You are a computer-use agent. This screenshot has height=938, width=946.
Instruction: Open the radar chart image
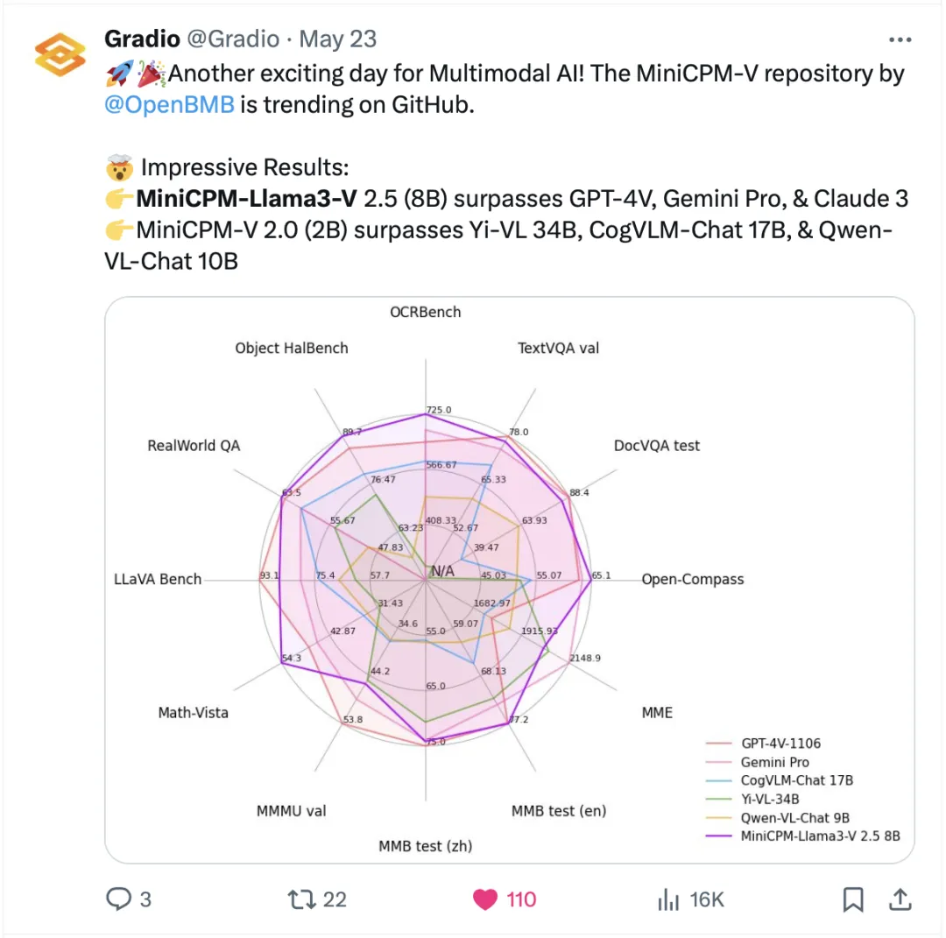click(510, 580)
